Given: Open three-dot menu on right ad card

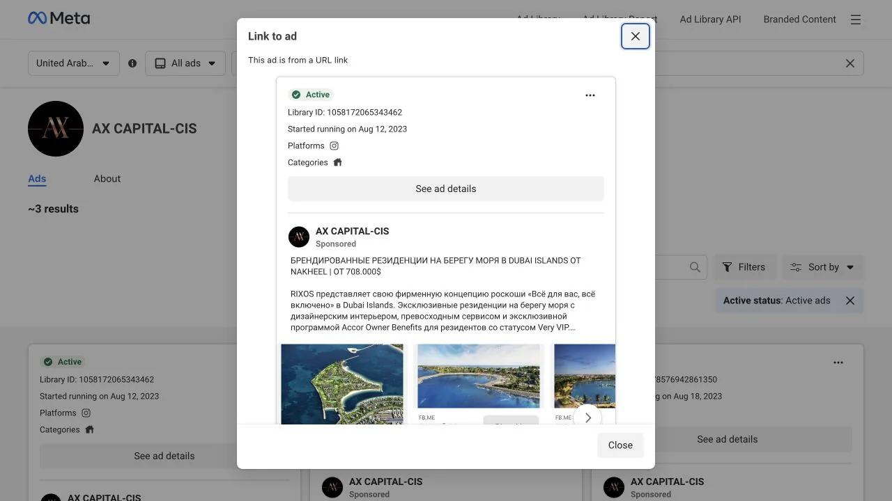Looking at the screenshot, I should pyautogui.click(x=838, y=363).
